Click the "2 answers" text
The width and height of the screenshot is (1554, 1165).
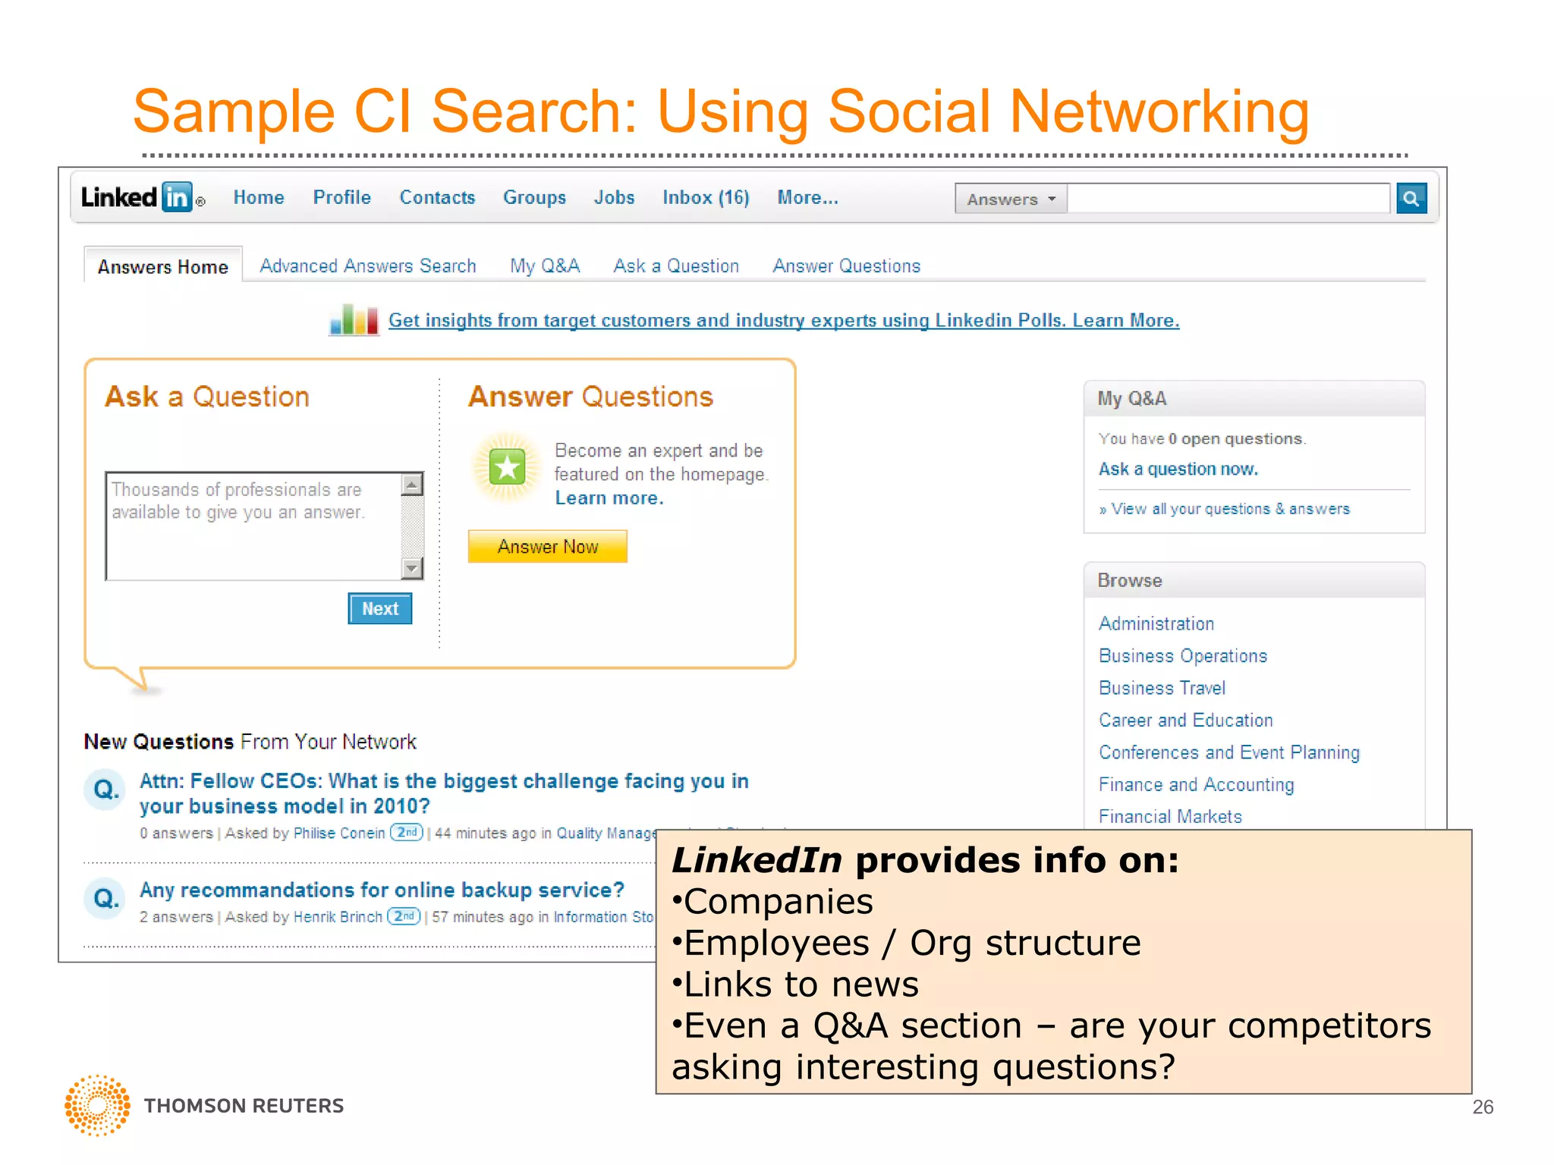pyautogui.click(x=176, y=917)
